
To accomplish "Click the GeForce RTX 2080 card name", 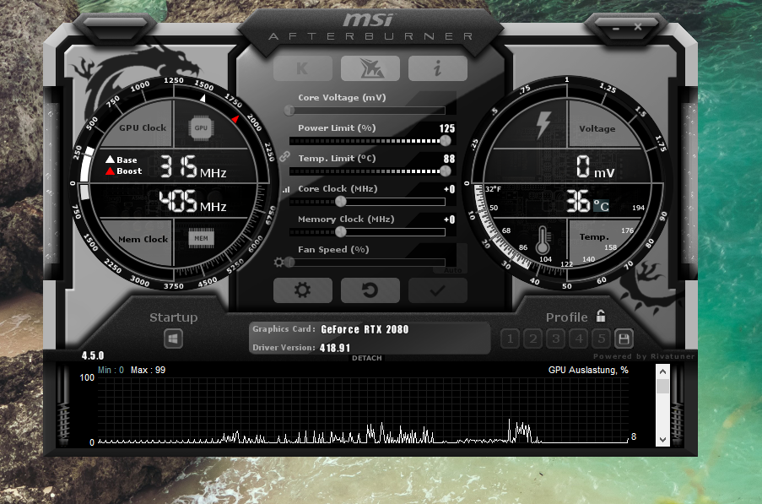I will coord(365,329).
